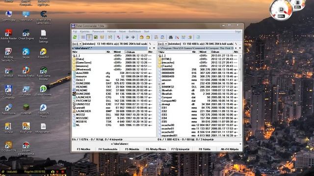Image resolution: width=314 pixels, height=176 pixels.
Task: Select the Razer Game Booster desktop icon
Action: tap(43, 74)
